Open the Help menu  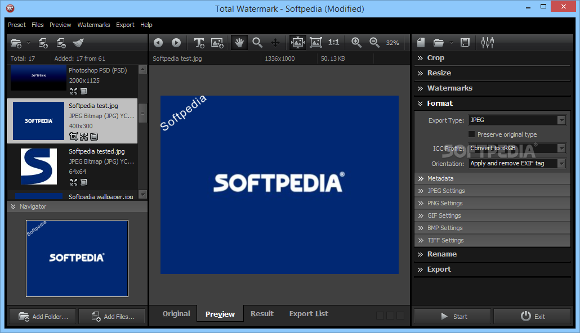(x=146, y=25)
